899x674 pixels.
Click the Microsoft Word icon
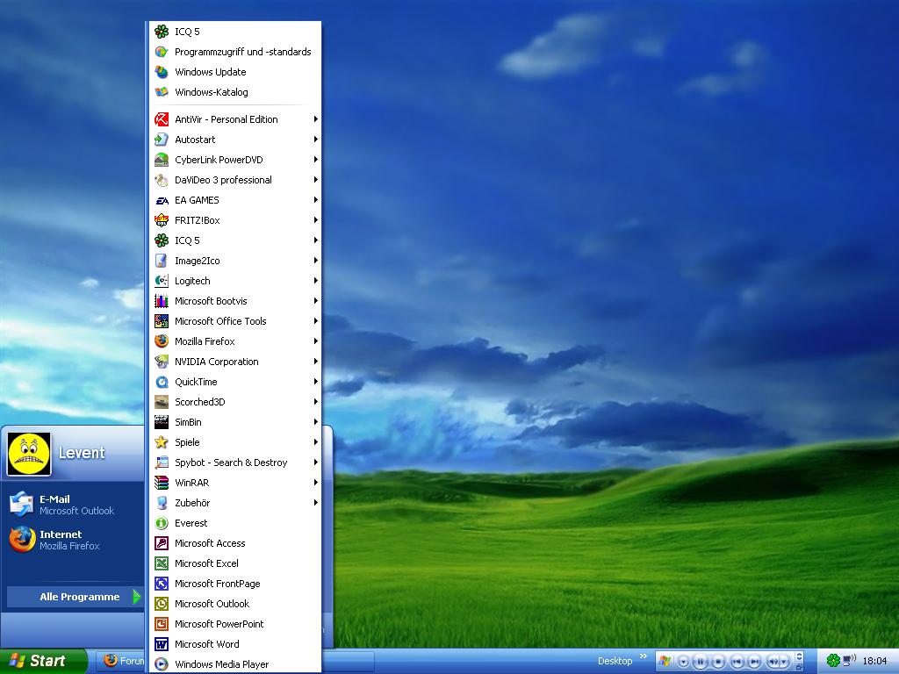(162, 644)
